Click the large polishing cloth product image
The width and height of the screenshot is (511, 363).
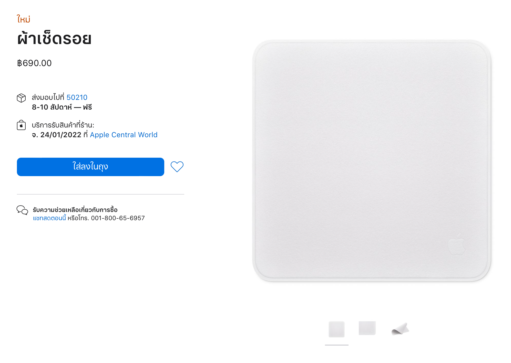click(371, 161)
